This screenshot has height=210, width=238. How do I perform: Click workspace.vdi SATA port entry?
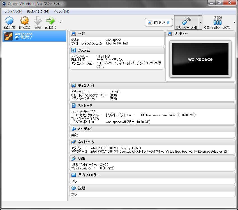coord(128,122)
